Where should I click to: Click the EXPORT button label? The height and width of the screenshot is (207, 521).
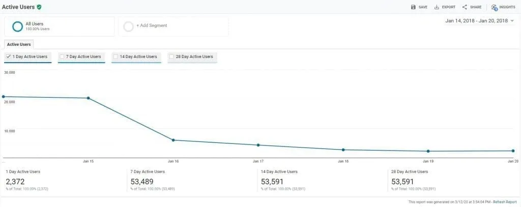click(449, 7)
